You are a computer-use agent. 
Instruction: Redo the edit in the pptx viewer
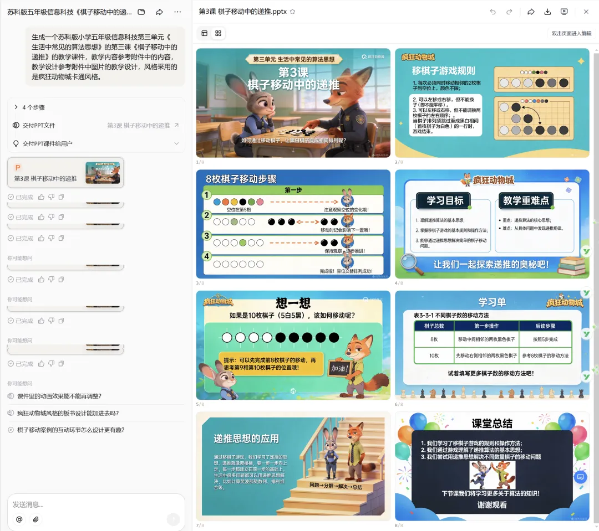pyautogui.click(x=509, y=12)
